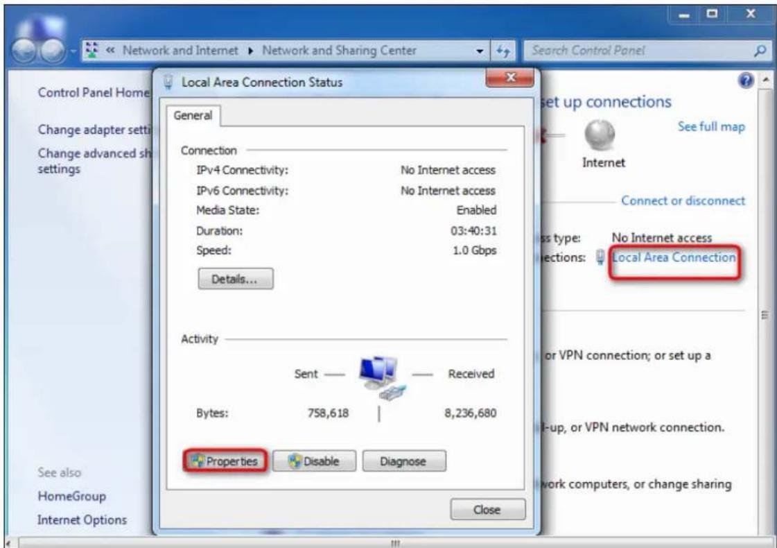Viewport: 777px width, 548px height.
Task: Click the Control Panel address bar icon
Action: coord(92,50)
